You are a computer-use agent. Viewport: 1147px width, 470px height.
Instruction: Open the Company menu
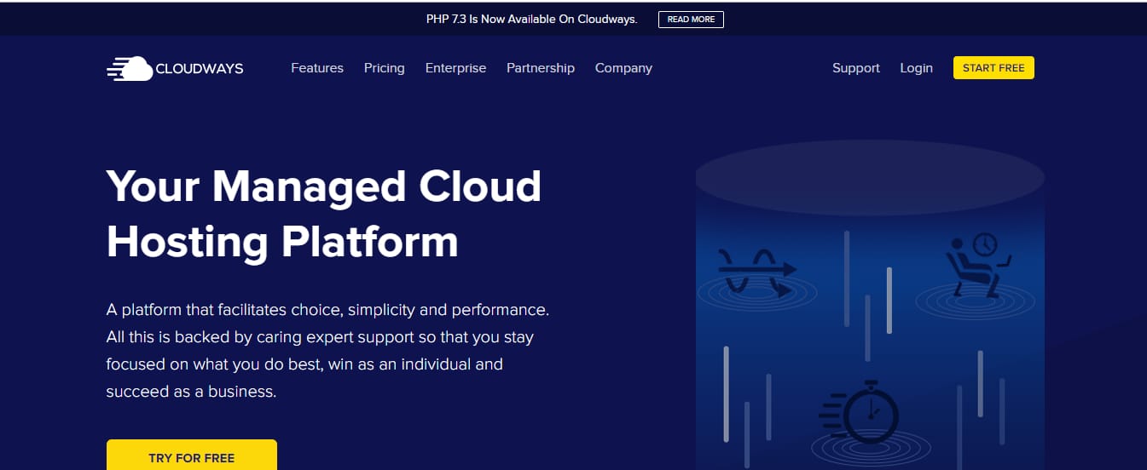click(x=623, y=68)
